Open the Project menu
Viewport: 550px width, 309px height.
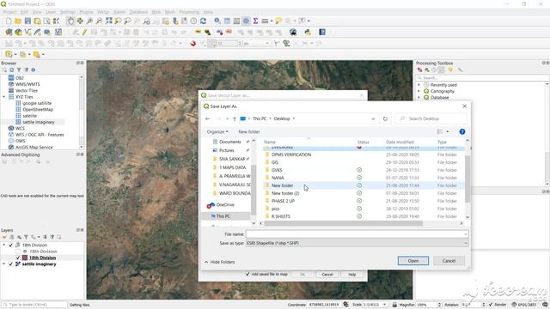9,12
